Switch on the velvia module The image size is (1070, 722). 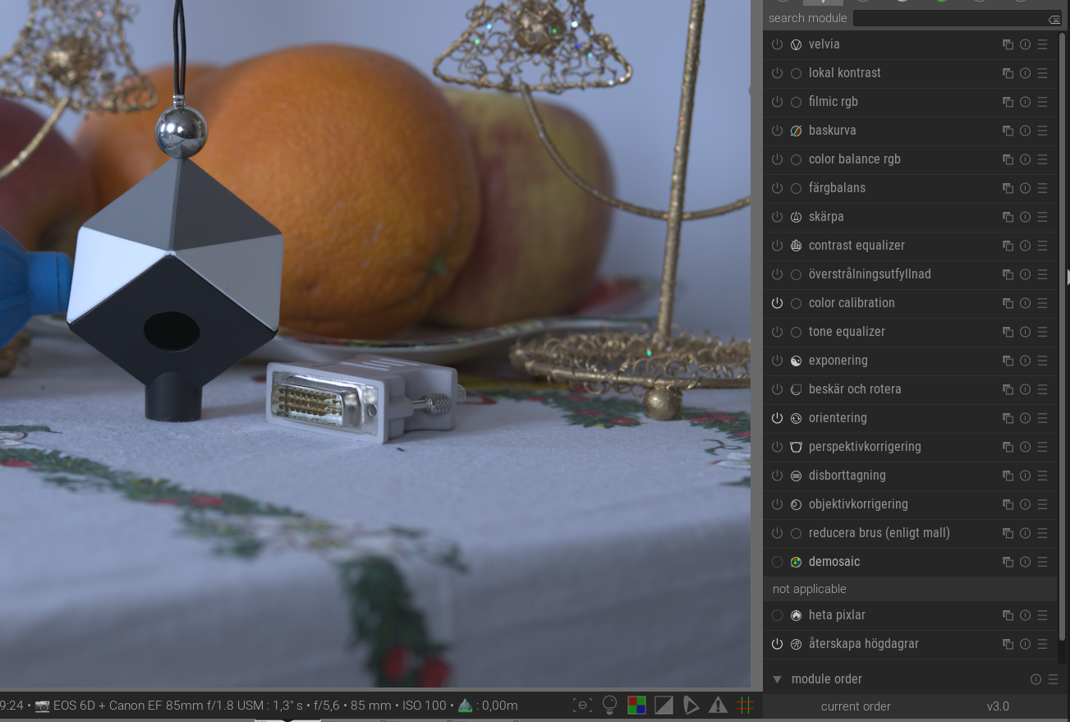(777, 44)
